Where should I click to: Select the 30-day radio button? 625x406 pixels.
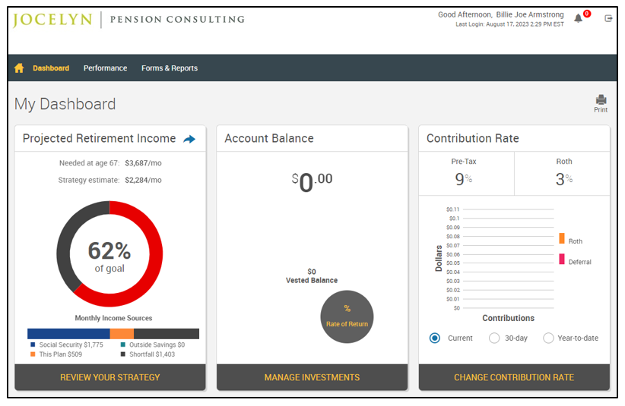[x=494, y=338]
